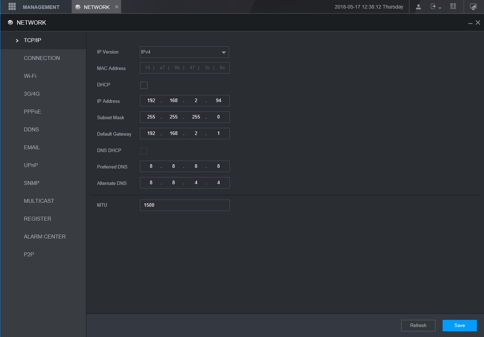Click the TCP/IP chevron arrow
Image resolution: width=484 pixels, height=337 pixels.
click(x=17, y=41)
